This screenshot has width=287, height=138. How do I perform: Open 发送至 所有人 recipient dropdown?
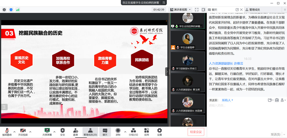pyautogui.click(x=227, y=100)
